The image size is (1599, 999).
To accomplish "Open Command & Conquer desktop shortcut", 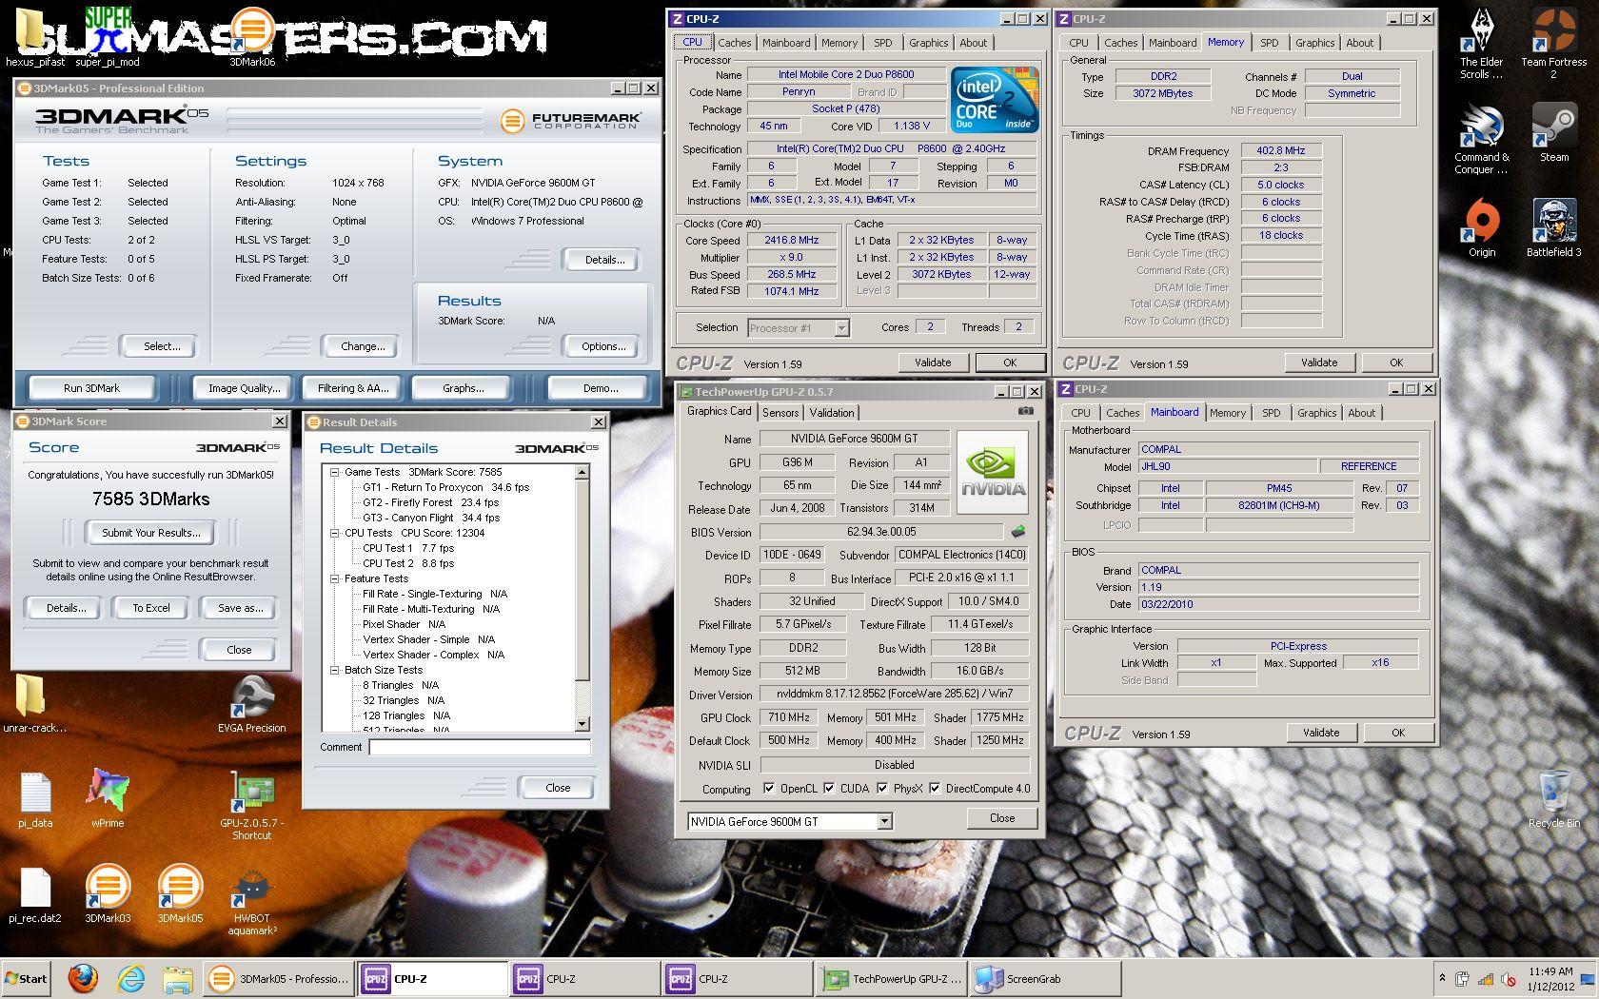I will click(1482, 139).
